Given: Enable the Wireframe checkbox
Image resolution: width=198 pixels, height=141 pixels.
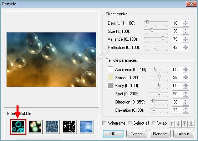Looking at the screenshot, I should (105, 123).
